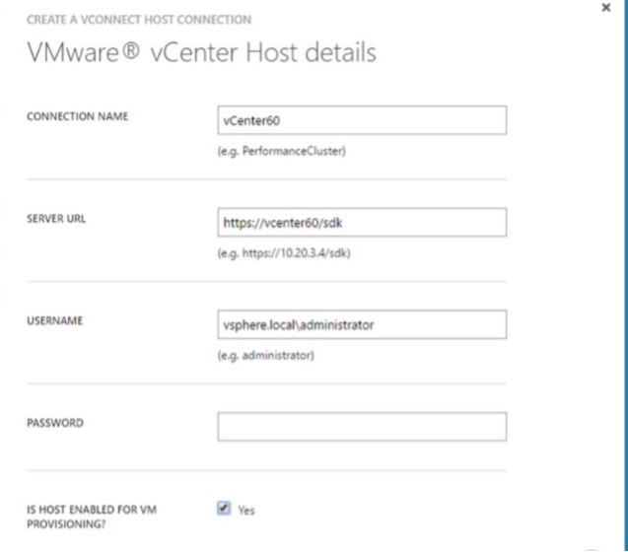The width and height of the screenshot is (628, 552).
Task: Click 'IS HOST ENABLED FOR VM PROVISIONING?' label
Action: click(x=92, y=517)
